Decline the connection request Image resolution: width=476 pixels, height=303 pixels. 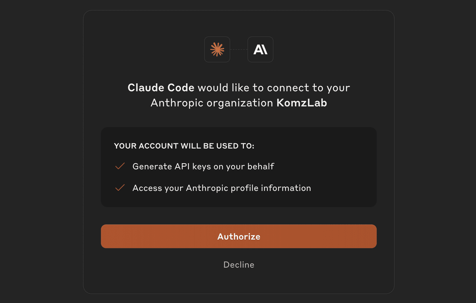pos(239,265)
